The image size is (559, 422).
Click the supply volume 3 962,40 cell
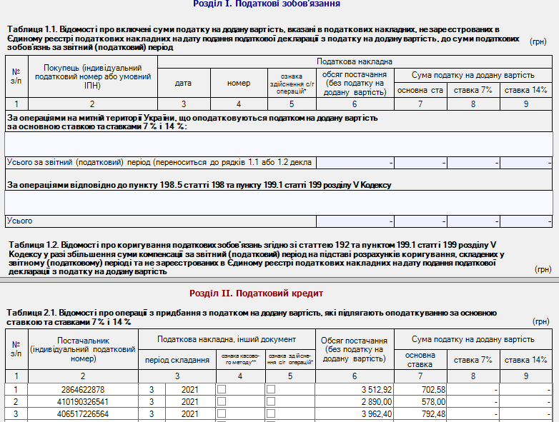tap(355, 414)
